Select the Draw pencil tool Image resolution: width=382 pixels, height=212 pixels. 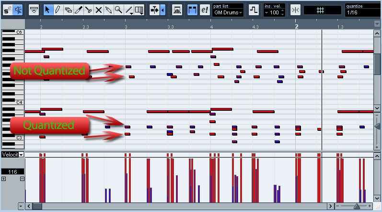pyautogui.click(x=58, y=10)
